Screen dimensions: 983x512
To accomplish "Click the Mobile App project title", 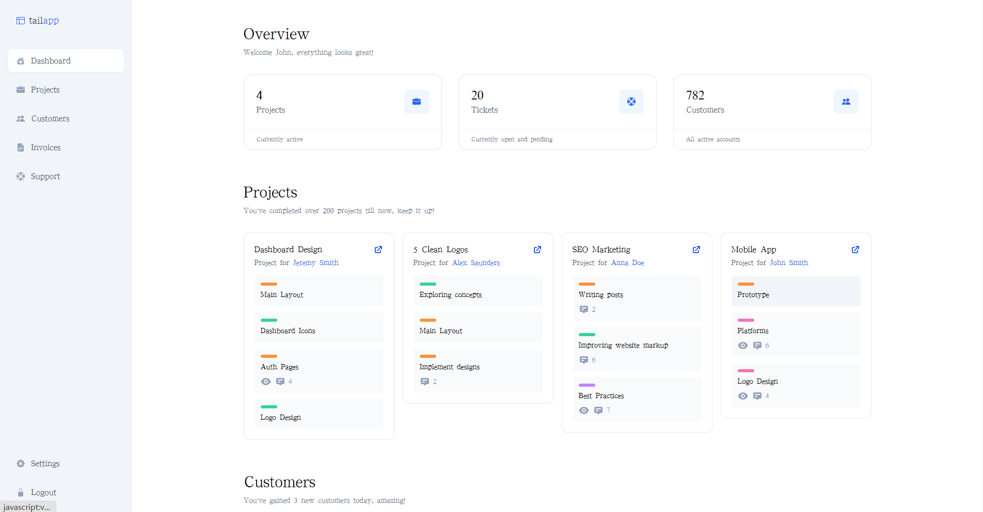I will pos(754,250).
